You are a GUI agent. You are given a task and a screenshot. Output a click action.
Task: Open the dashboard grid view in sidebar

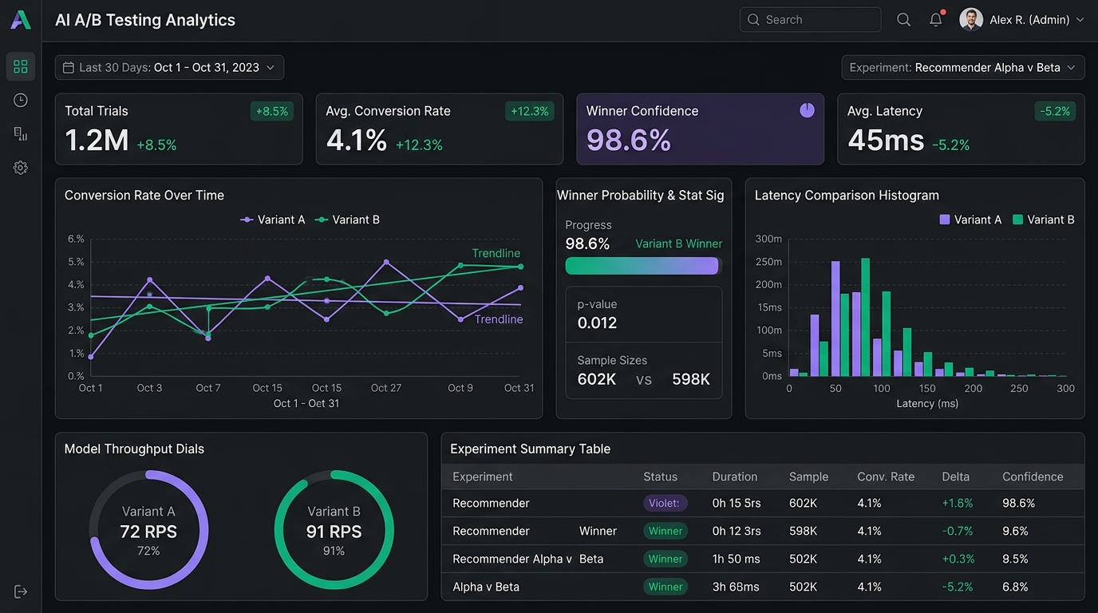point(21,66)
